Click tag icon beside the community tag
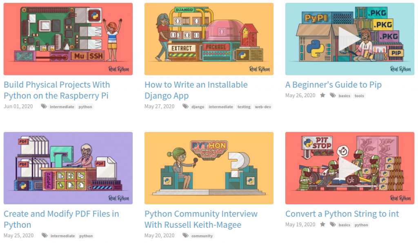This screenshot has height=243, width=418. (185, 236)
